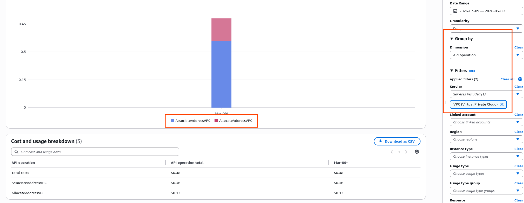This screenshot has width=524, height=203.
Task: Open the Choose linked accounts dropdown
Action: click(486, 122)
